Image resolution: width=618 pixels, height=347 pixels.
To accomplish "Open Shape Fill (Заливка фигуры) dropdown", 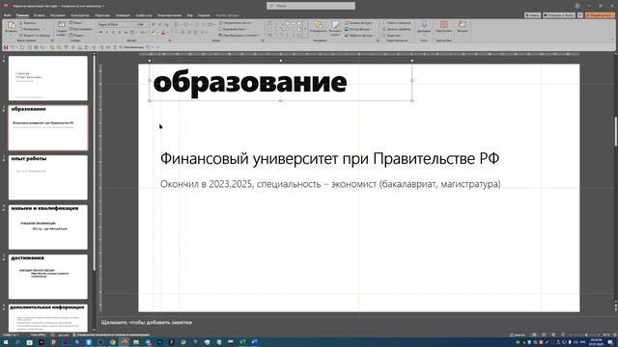I will 359,23.
